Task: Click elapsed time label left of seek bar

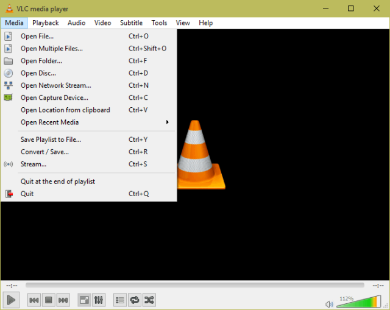Action: (x=12, y=286)
